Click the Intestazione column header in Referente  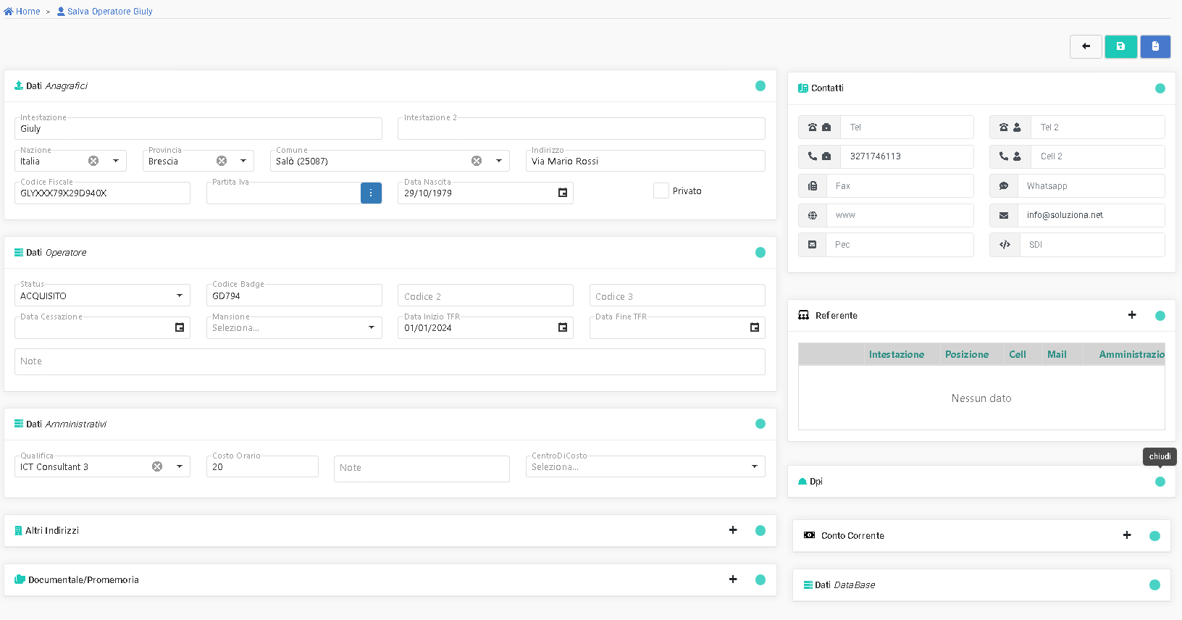896,354
